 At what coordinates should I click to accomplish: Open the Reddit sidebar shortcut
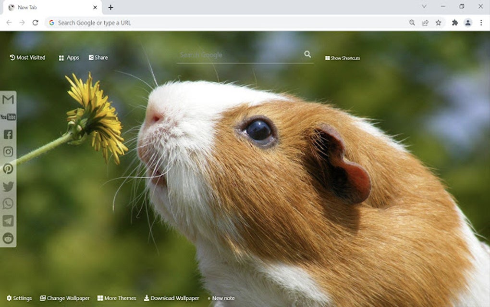click(7, 239)
